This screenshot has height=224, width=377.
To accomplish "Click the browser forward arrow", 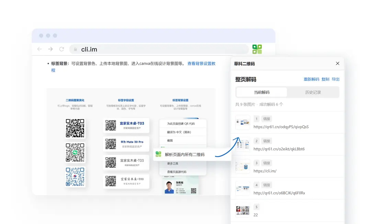I will [x=50, y=49].
